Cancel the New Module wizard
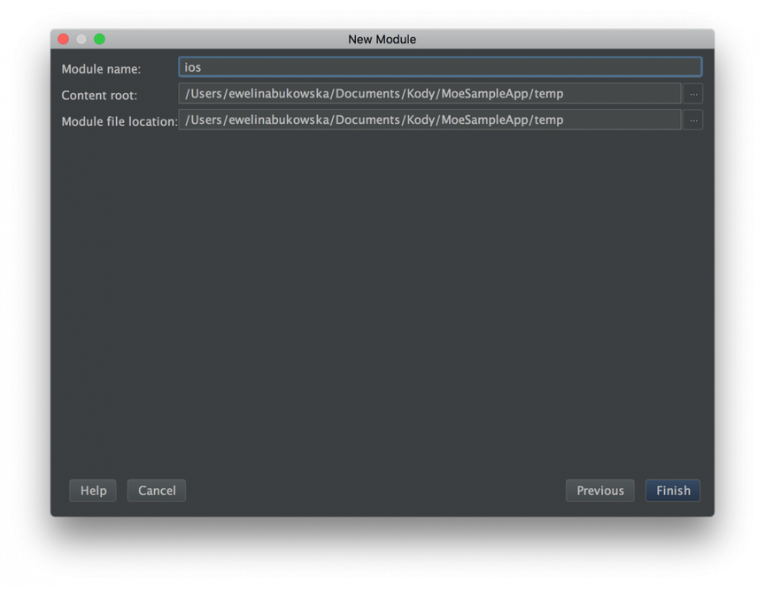 pos(157,491)
